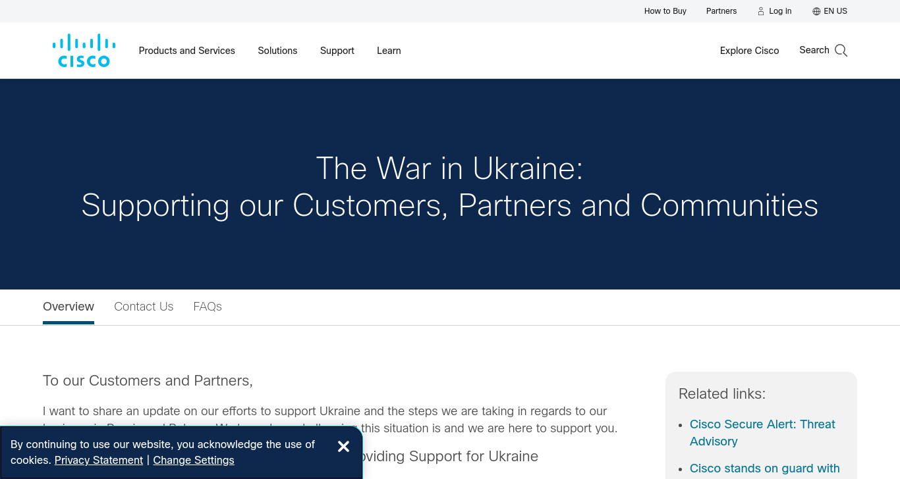Click the Related links heading
The height and width of the screenshot is (479, 900).
point(722,394)
